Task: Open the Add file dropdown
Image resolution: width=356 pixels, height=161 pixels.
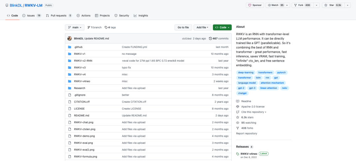Action: coord(202,27)
